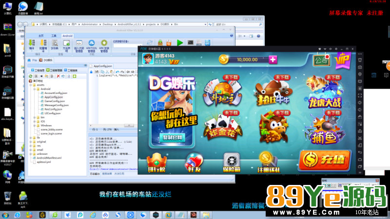
Task: Select the Android ribbon tab
Action: coord(67,36)
